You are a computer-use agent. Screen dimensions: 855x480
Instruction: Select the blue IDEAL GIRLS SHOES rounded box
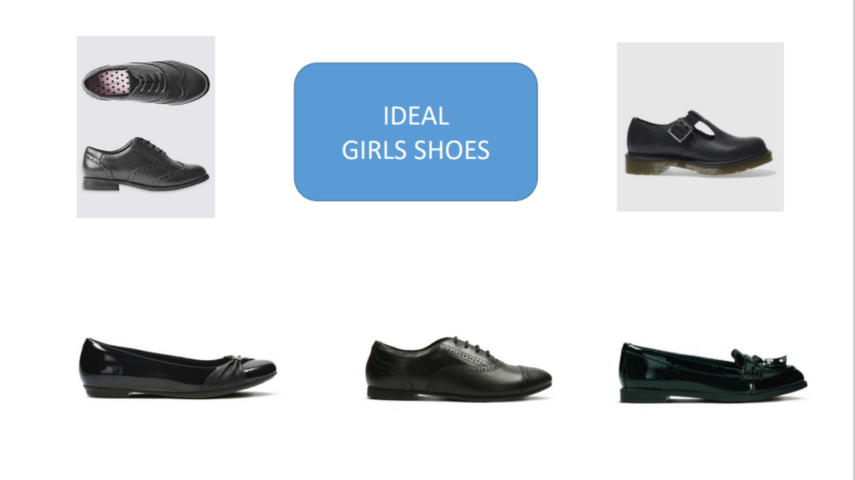416,132
